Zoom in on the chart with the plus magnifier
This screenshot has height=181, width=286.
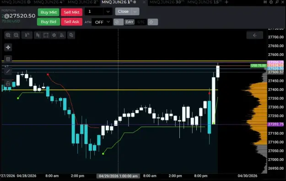coord(8,35)
